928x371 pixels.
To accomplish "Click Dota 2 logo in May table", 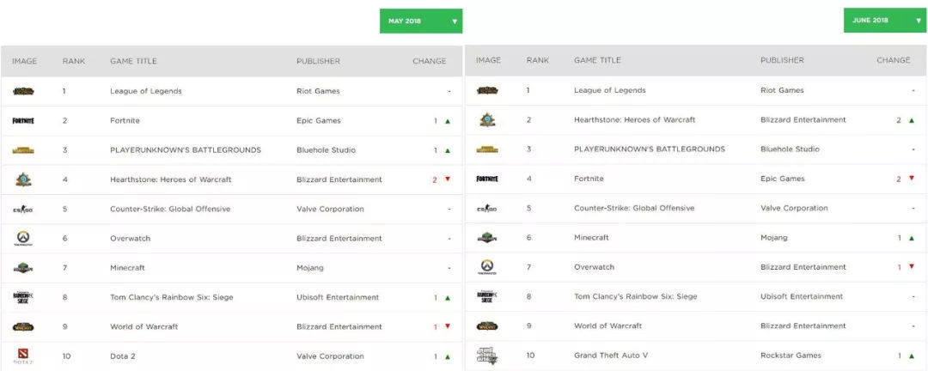I will click(23, 356).
